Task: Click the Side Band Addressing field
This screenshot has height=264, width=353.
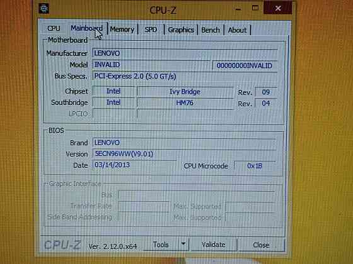Action: pyautogui.click(x=144, y=217)
